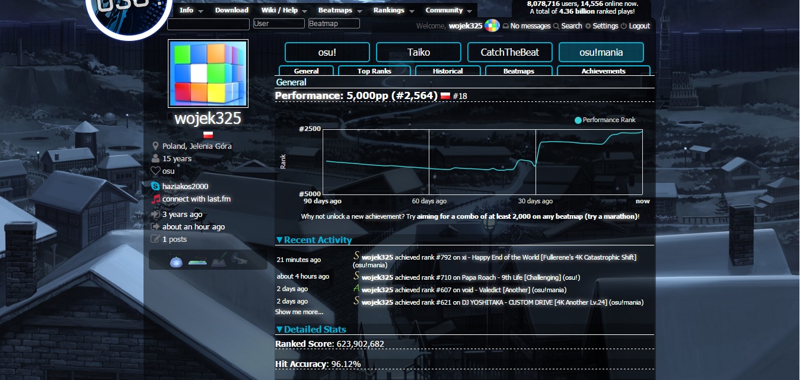Click the Skype icon beside haziakos2000
800x380 pixels.
pos(155,186)
